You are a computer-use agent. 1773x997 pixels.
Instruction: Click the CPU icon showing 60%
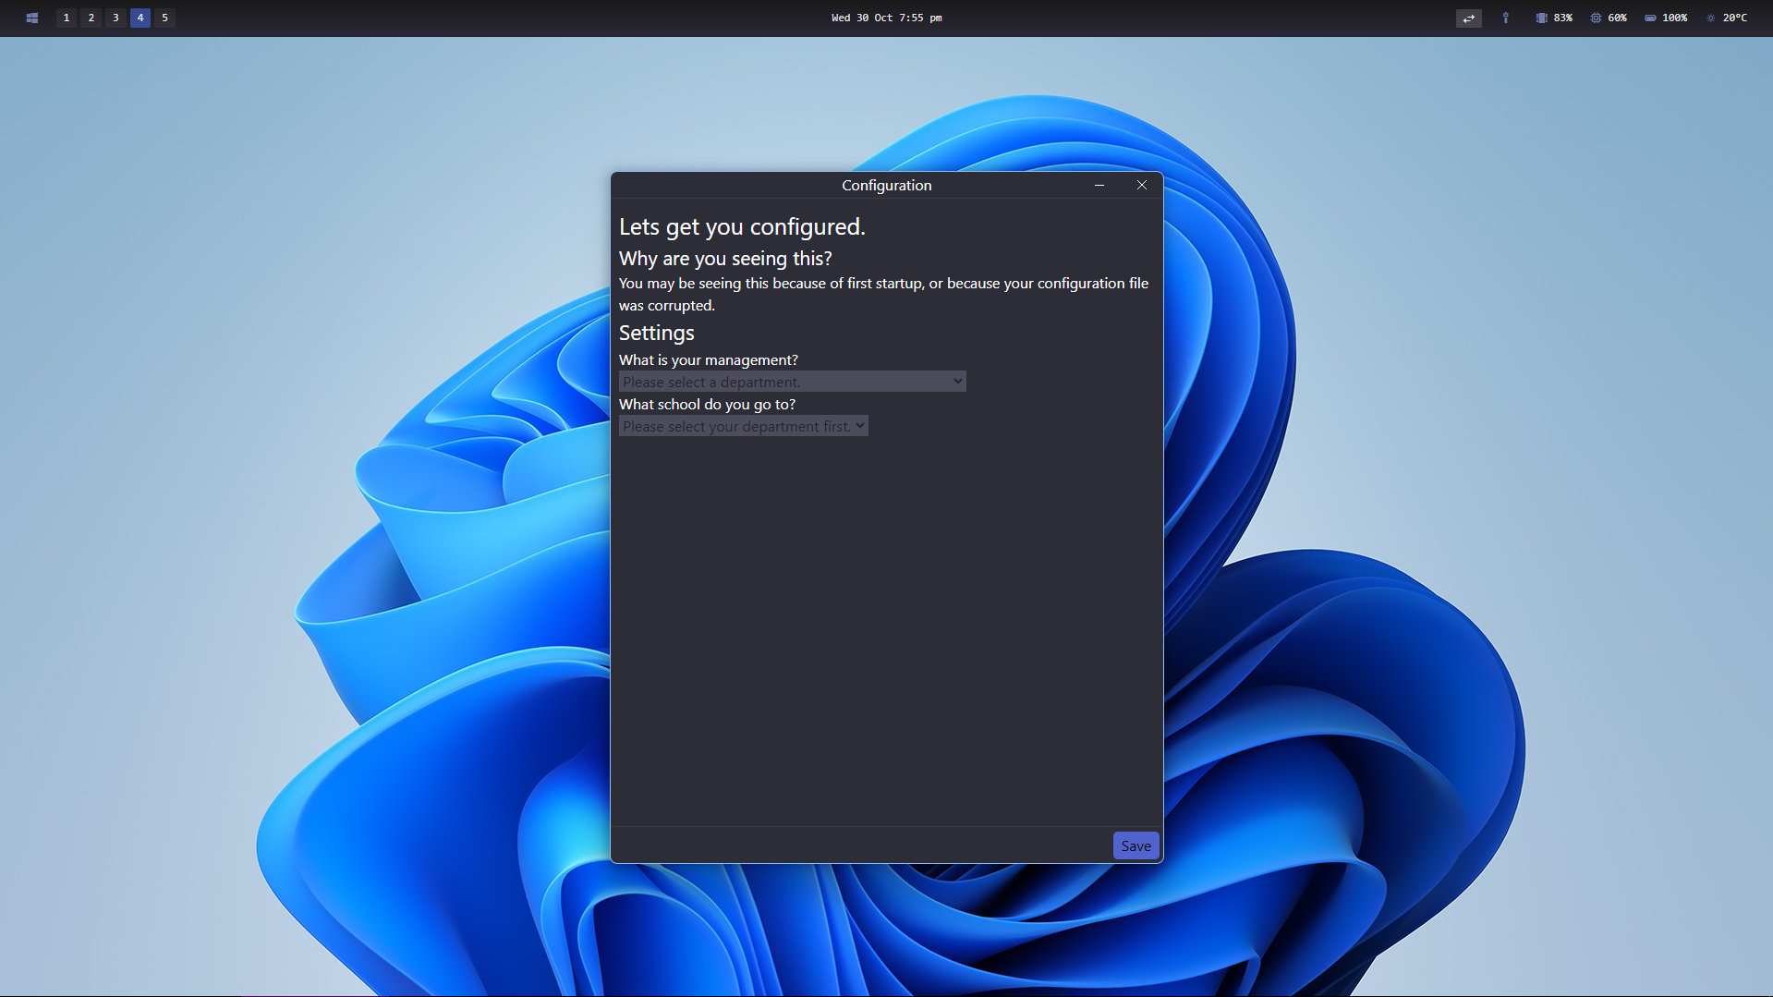coord(1596,18)
